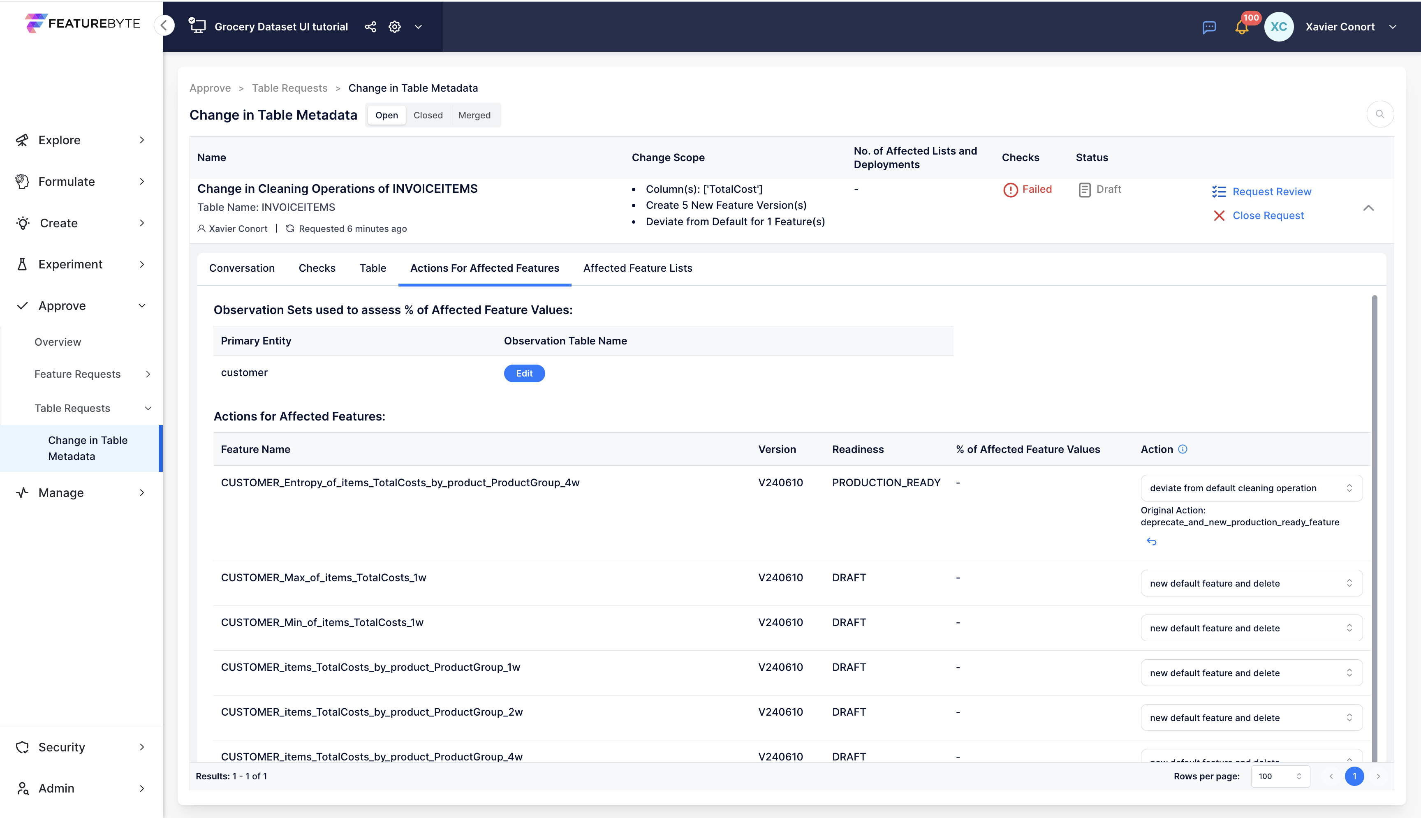Image resolution: width=1421 pixels, height=818 pixels.
Task: Click the Create lightbulb icon
Action: tap(23, 223)
